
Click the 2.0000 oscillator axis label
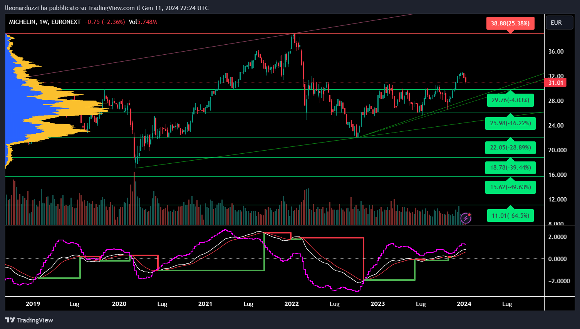[x=557, y=237]
